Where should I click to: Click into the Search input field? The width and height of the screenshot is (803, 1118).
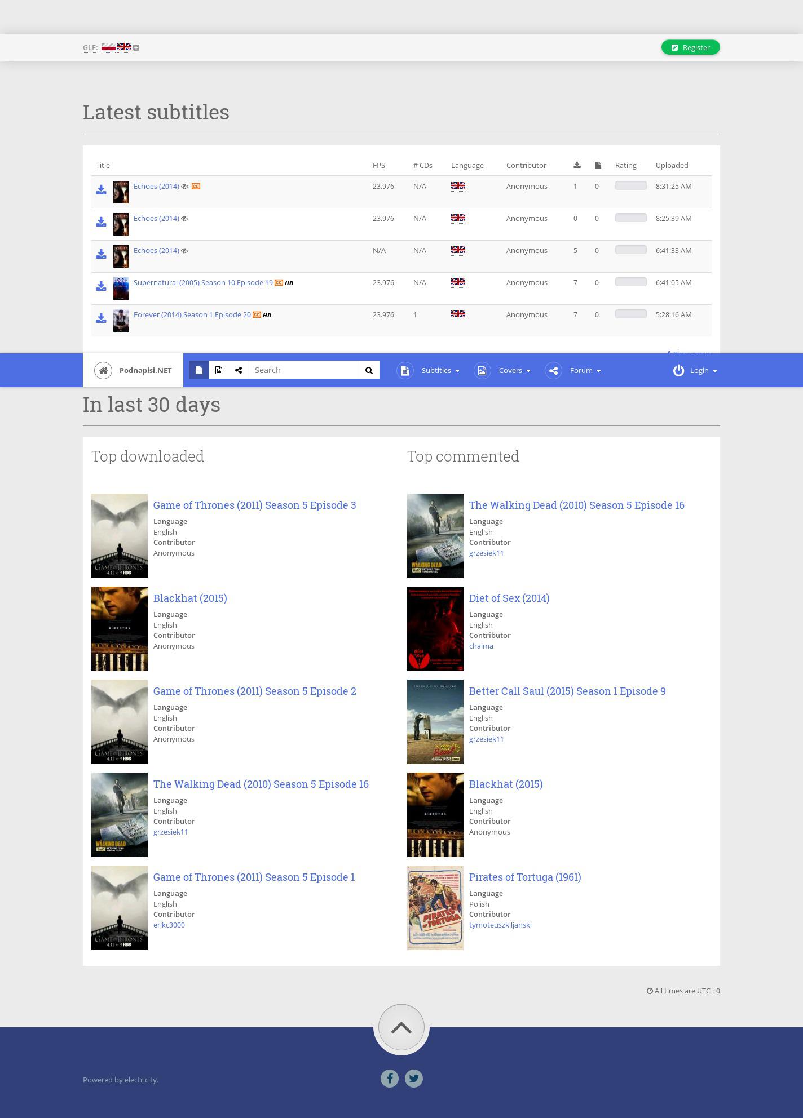click(303, 370)
